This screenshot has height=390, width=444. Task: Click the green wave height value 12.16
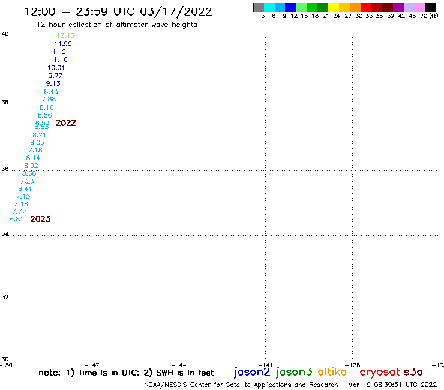pos(65,35)
